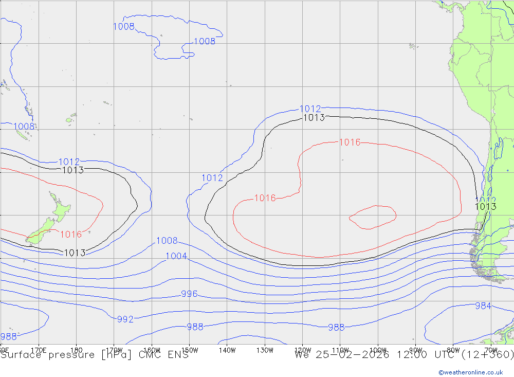The image size is (514, 377).
Task: Click the 1013 label below the top 1012
Action: point(314,117)
